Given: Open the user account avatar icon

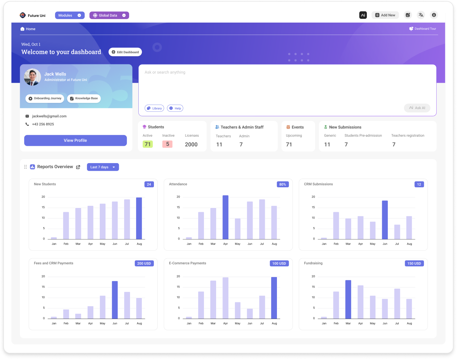Looking at the screenshot, I should [434, 15].
